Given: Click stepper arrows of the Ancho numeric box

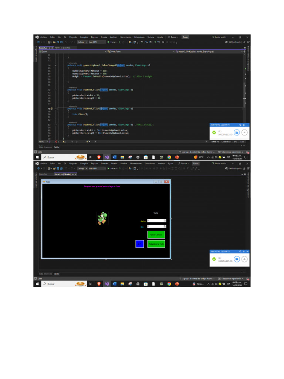Looking at the screenshot, I should [165, 221].
